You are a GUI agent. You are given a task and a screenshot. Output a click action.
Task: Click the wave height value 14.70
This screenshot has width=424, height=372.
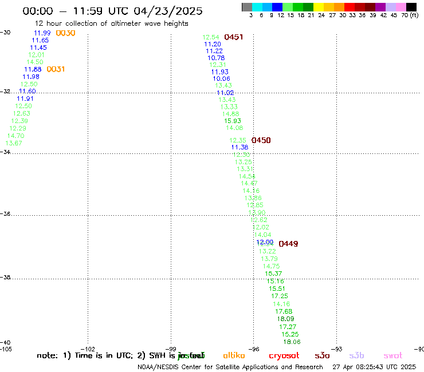point(15,136)
